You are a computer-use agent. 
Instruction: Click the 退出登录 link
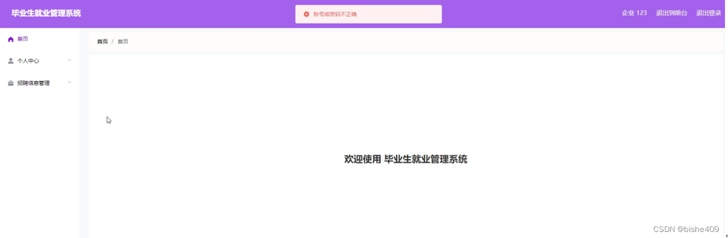(x=709, y=13)
